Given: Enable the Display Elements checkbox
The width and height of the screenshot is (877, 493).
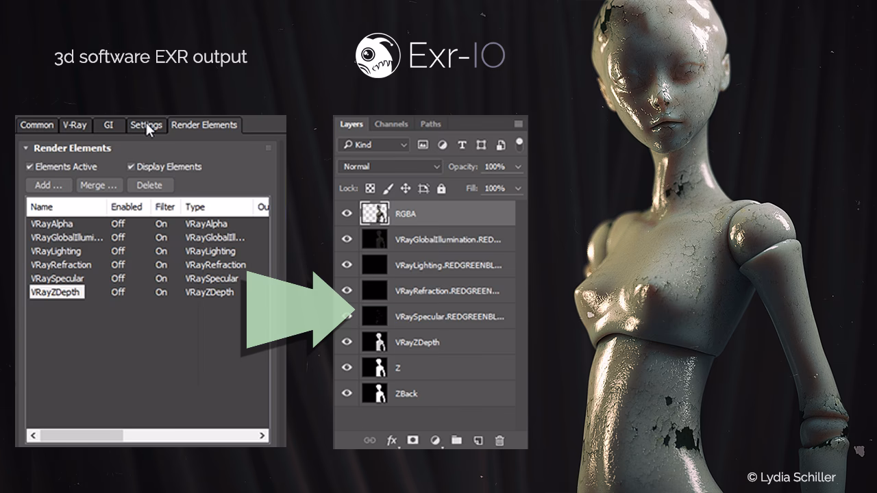Looking at the screenshot, I should (132, 166).
